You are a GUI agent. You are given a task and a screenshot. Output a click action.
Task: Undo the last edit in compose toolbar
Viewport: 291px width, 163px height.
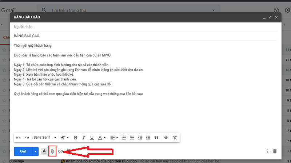click(x=19, y=138)
